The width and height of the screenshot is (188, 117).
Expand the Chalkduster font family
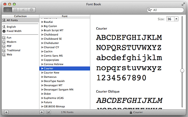[x=42, y=43]
